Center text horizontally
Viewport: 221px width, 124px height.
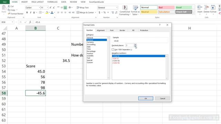tap(62, 12)
